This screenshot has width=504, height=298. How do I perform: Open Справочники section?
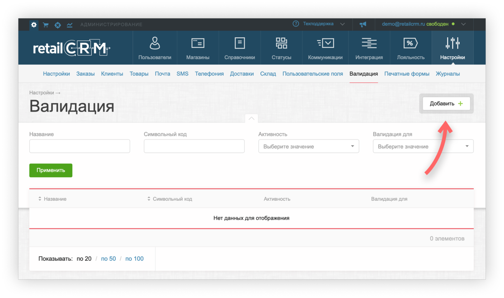[x=240, y=48]
